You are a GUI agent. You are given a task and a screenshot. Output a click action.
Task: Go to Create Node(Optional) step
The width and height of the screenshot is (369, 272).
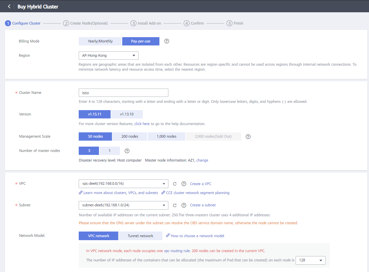coord(86,23)
